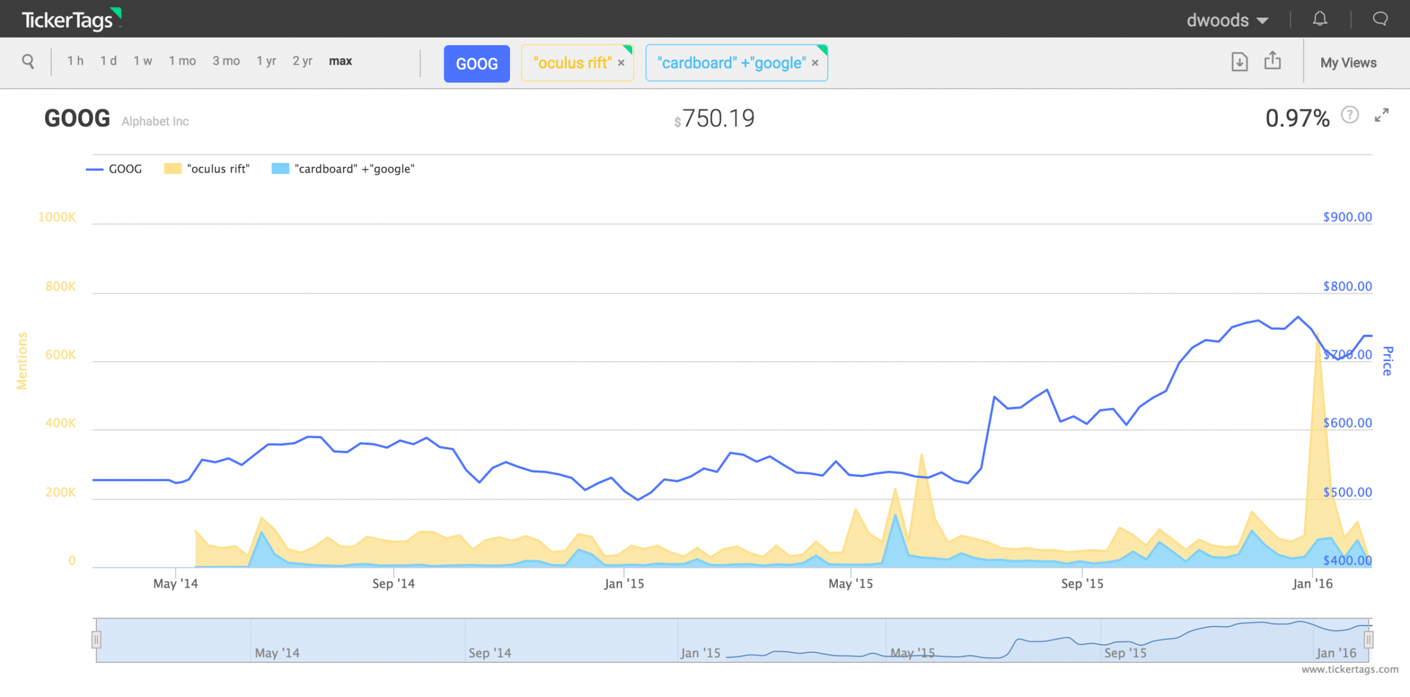Expand chart to fullscreen arrows icon
This screenshot has width=1410, height=697.
click(1382, 115)
